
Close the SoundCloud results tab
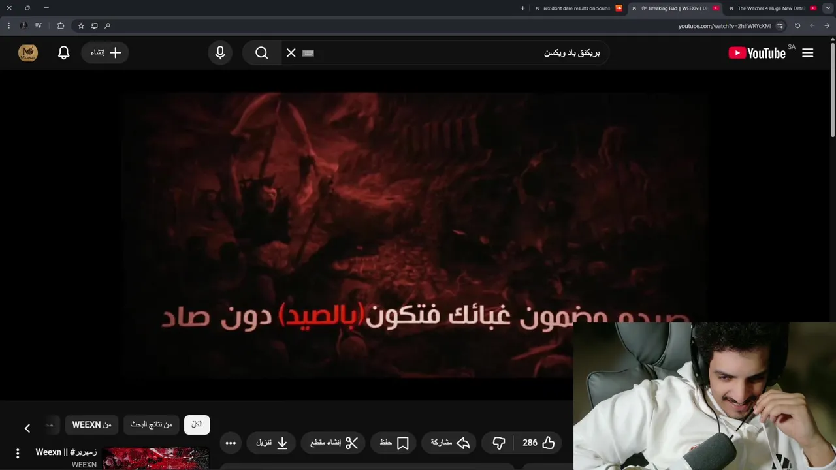(537, 8)
